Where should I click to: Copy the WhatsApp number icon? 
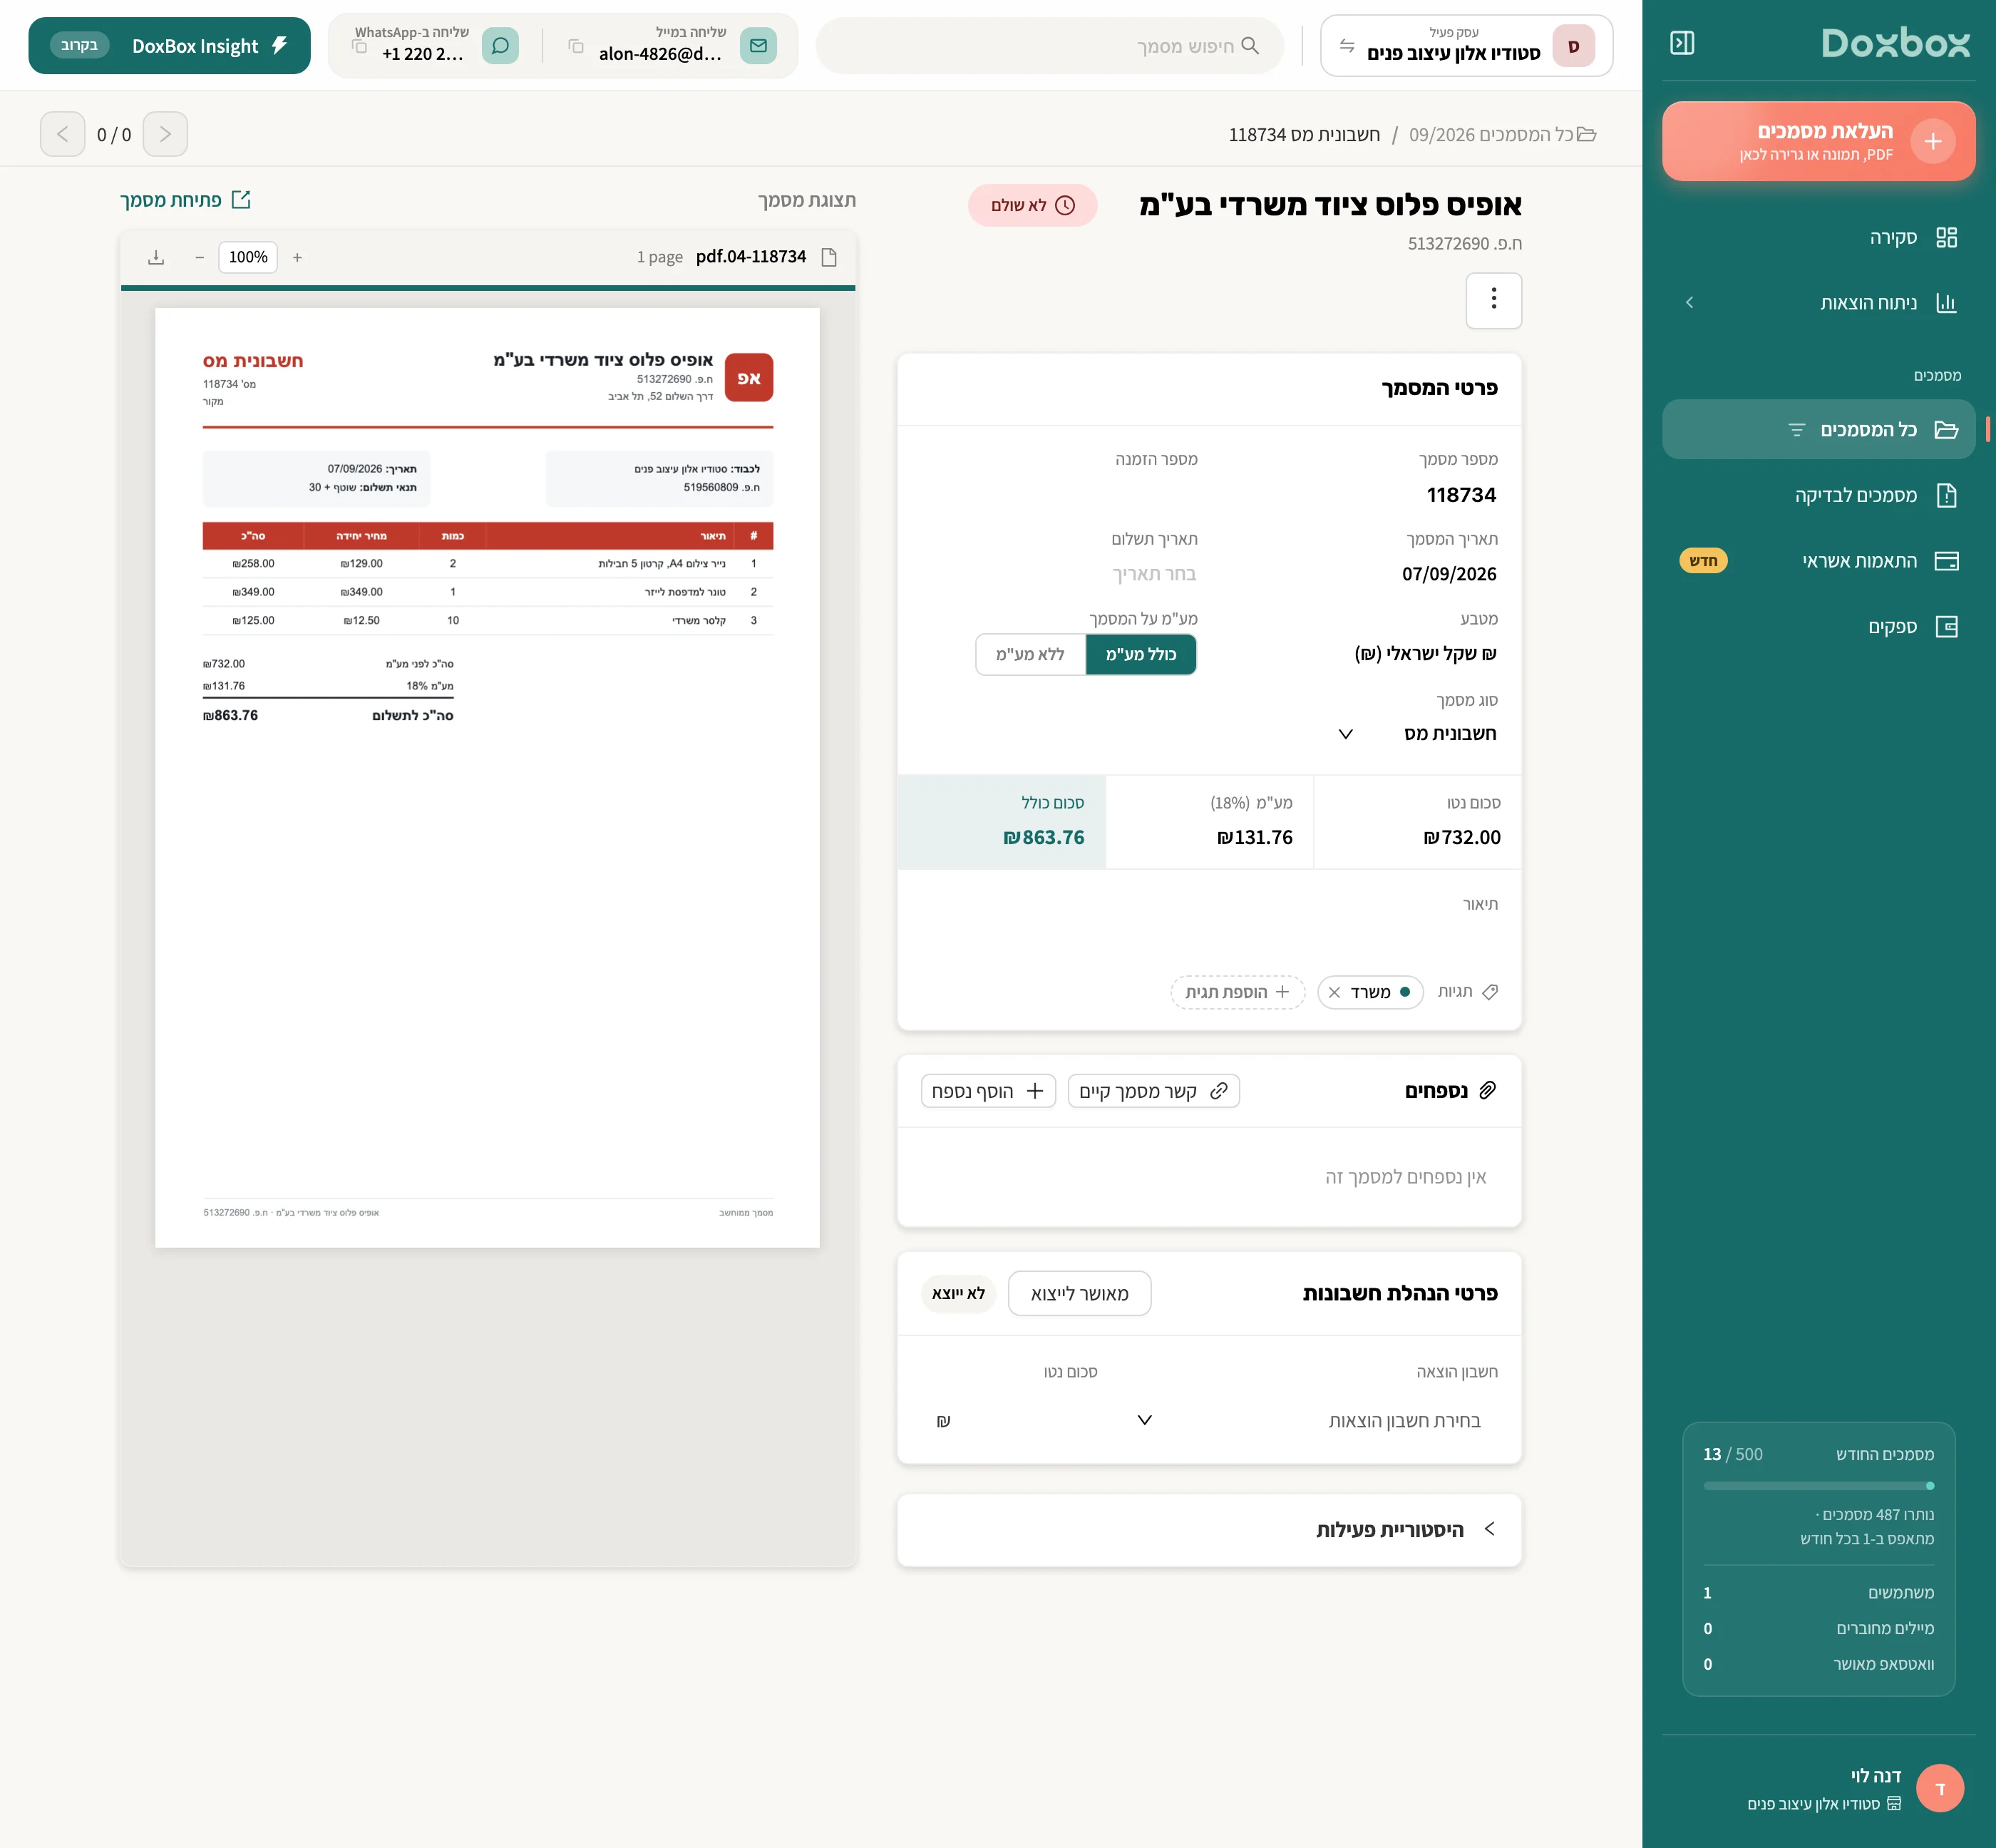tap(360, 46)
